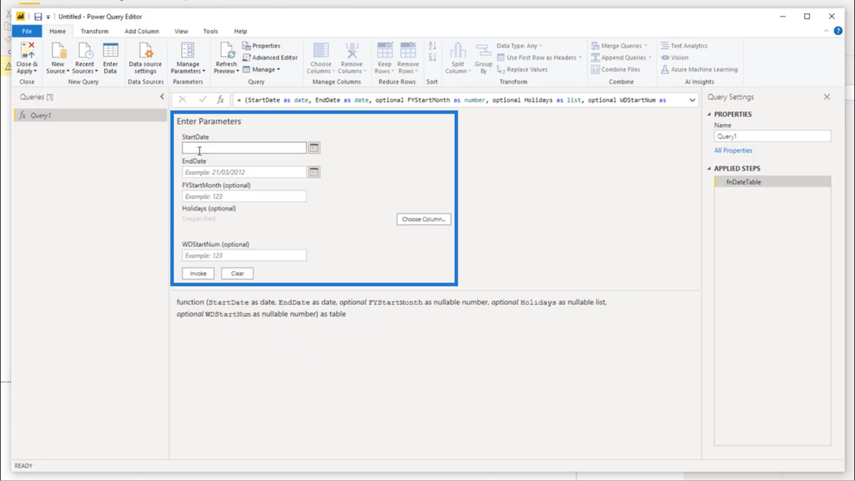
Task: Open query Properties in ribbon
Action: 261,46
